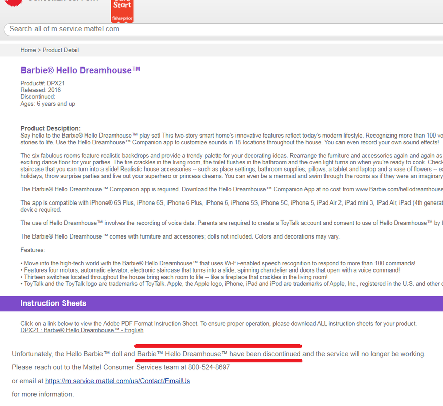The width and height of the screenshot is (443, 406).
Task: Select the phone number 800-524-8697
Action: [x=209, y=367]
